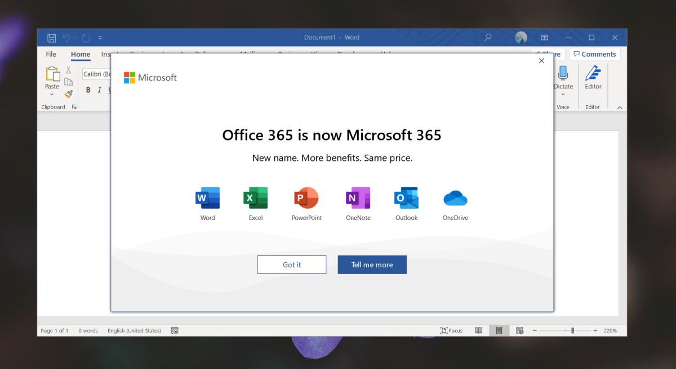
Task: Click the OneDrive icon
Action: click(455, 197)
